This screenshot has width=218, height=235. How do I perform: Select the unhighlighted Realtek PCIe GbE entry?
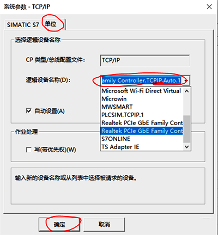click(x=142, y=123)
